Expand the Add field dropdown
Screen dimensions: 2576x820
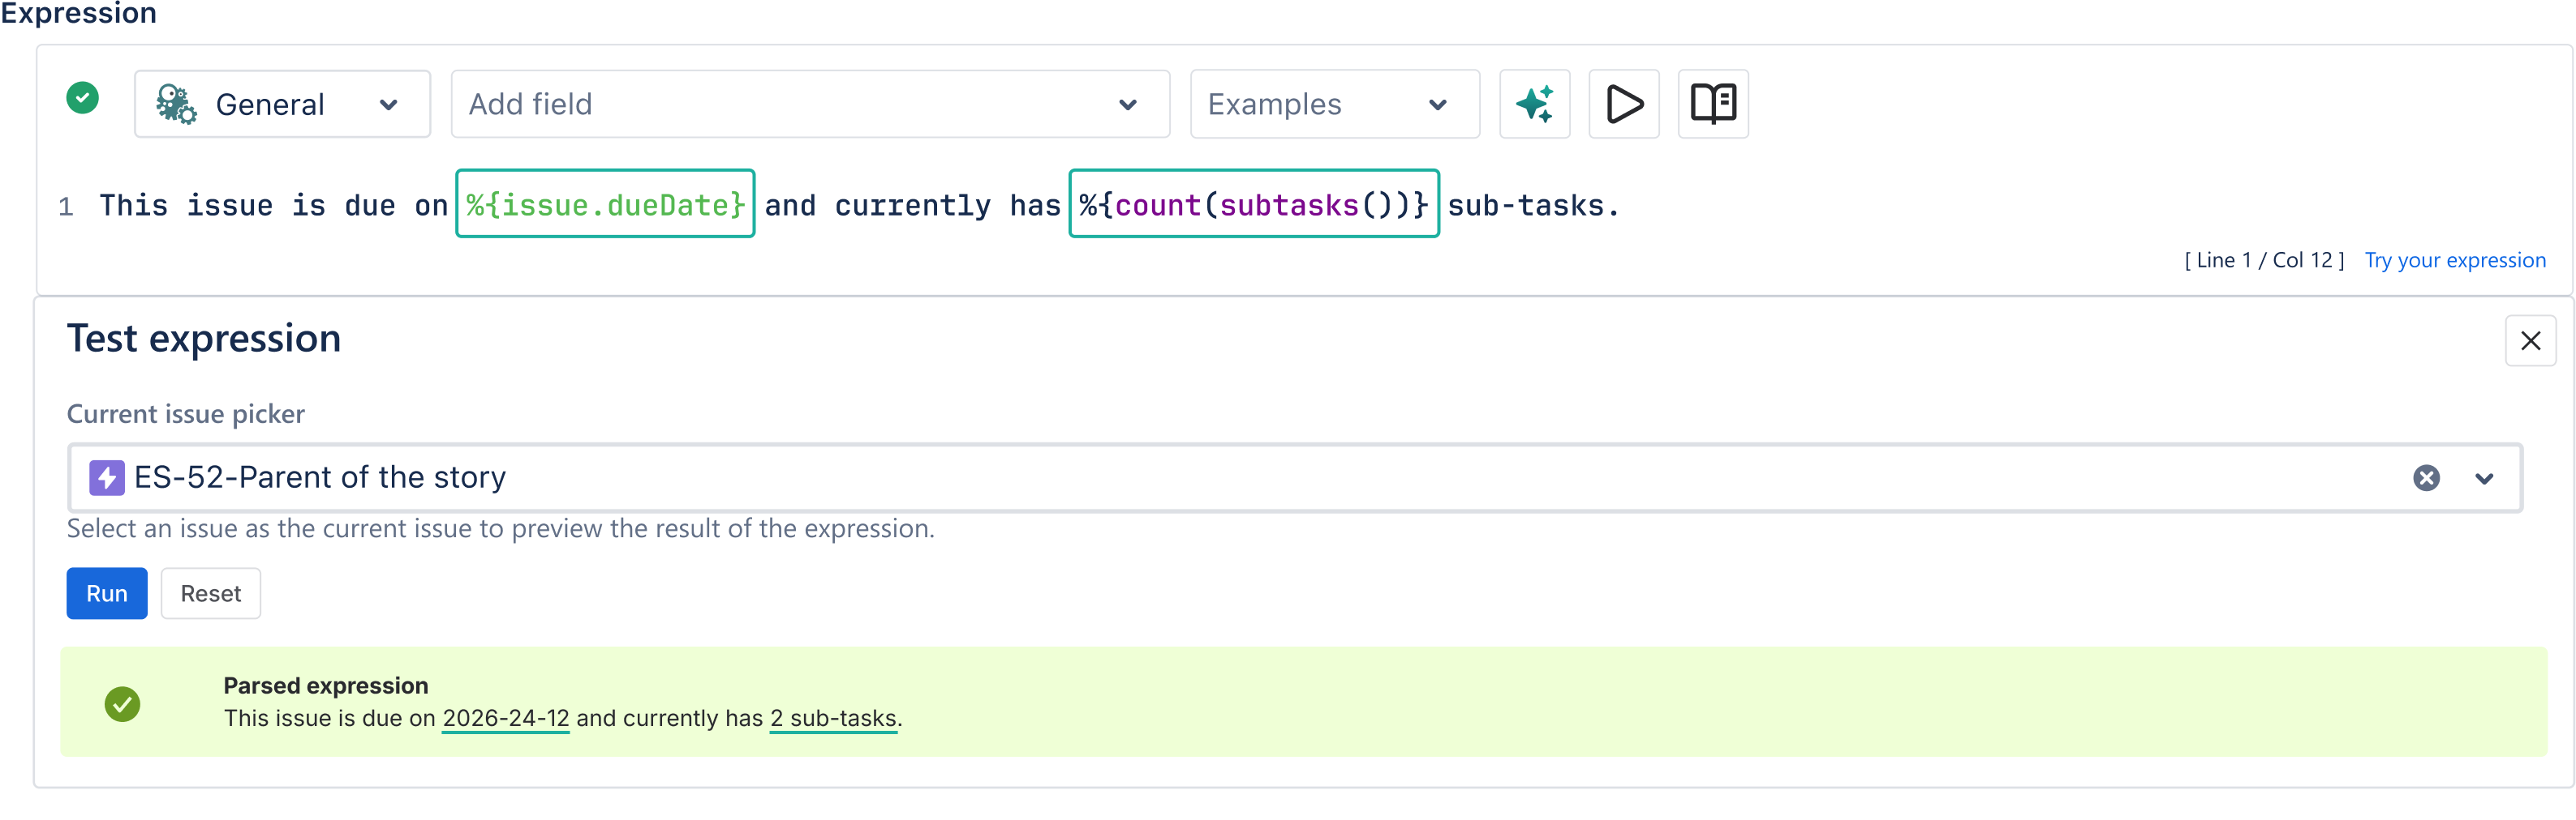(810, 104)
